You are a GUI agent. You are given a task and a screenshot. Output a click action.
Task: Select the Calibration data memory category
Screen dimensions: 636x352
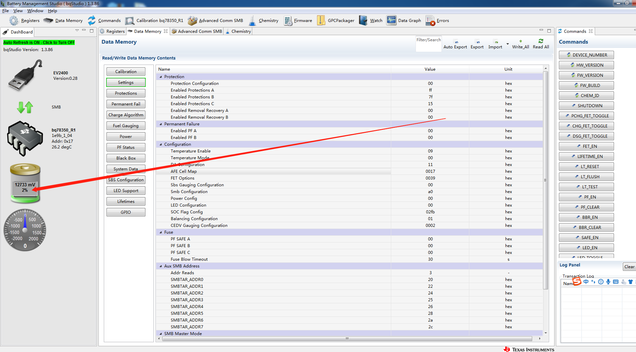[126, 72]
